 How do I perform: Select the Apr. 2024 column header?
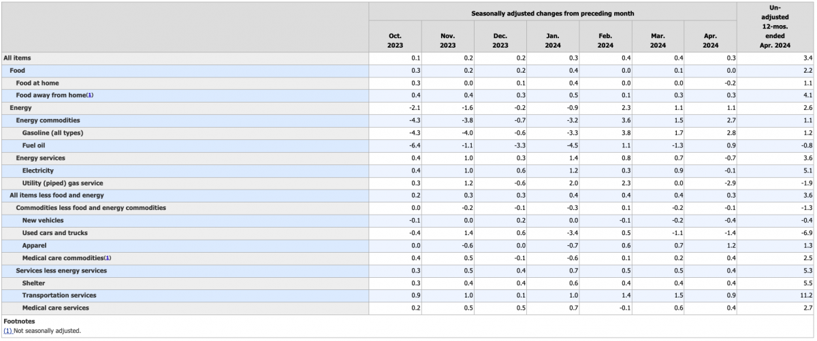tap(710, 40)
